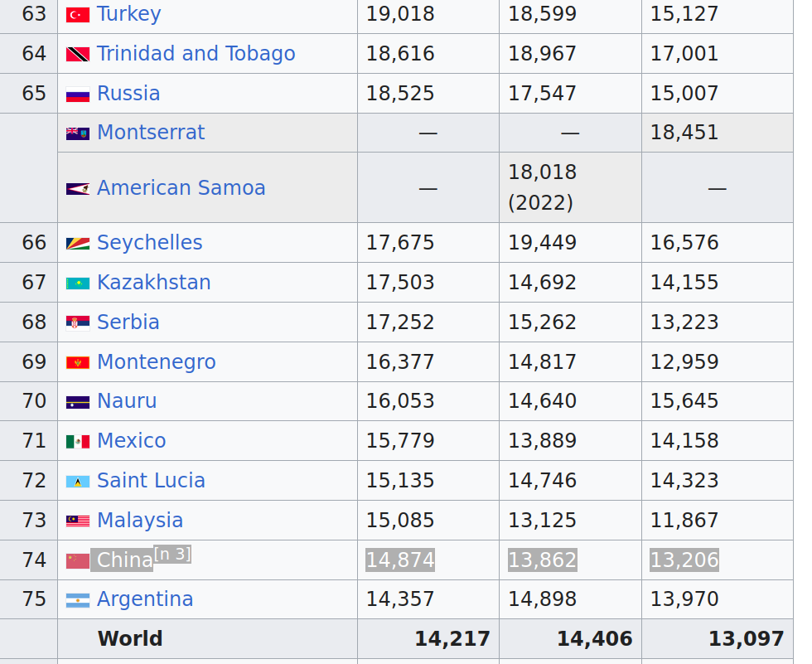
Task: Click the Mexico flag icon
Action: point(78,442)
